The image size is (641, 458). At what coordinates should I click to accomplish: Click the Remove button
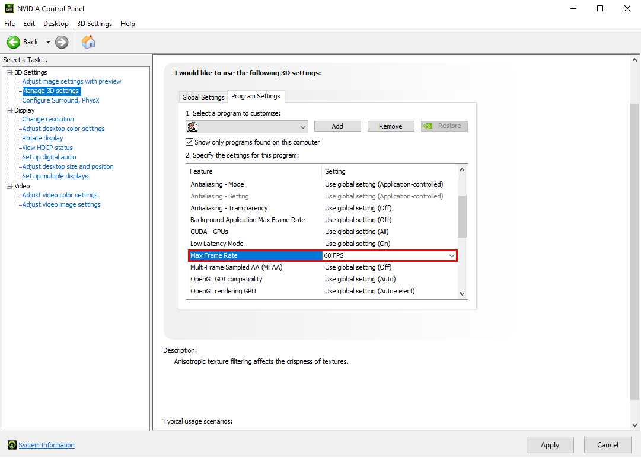click(x=391, y=126)
